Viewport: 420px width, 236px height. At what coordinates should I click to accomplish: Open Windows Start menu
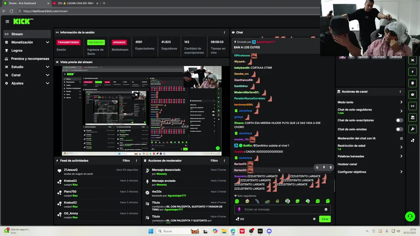[x=151, y=231]
